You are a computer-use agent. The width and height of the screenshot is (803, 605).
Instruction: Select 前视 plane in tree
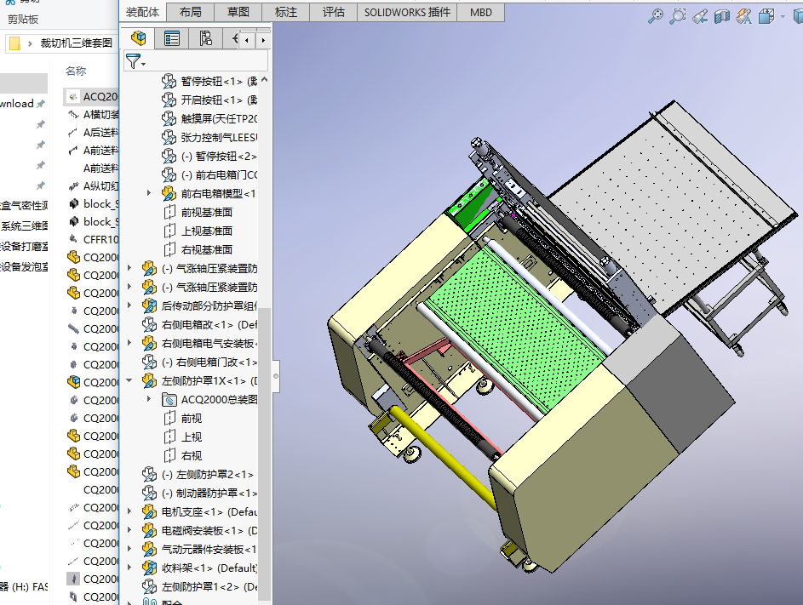[x=182, y=419]
